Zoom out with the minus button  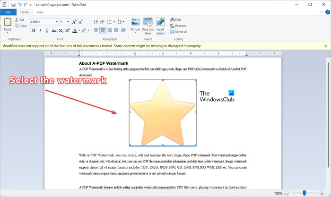pyautogui.click(x=287, y=193)
